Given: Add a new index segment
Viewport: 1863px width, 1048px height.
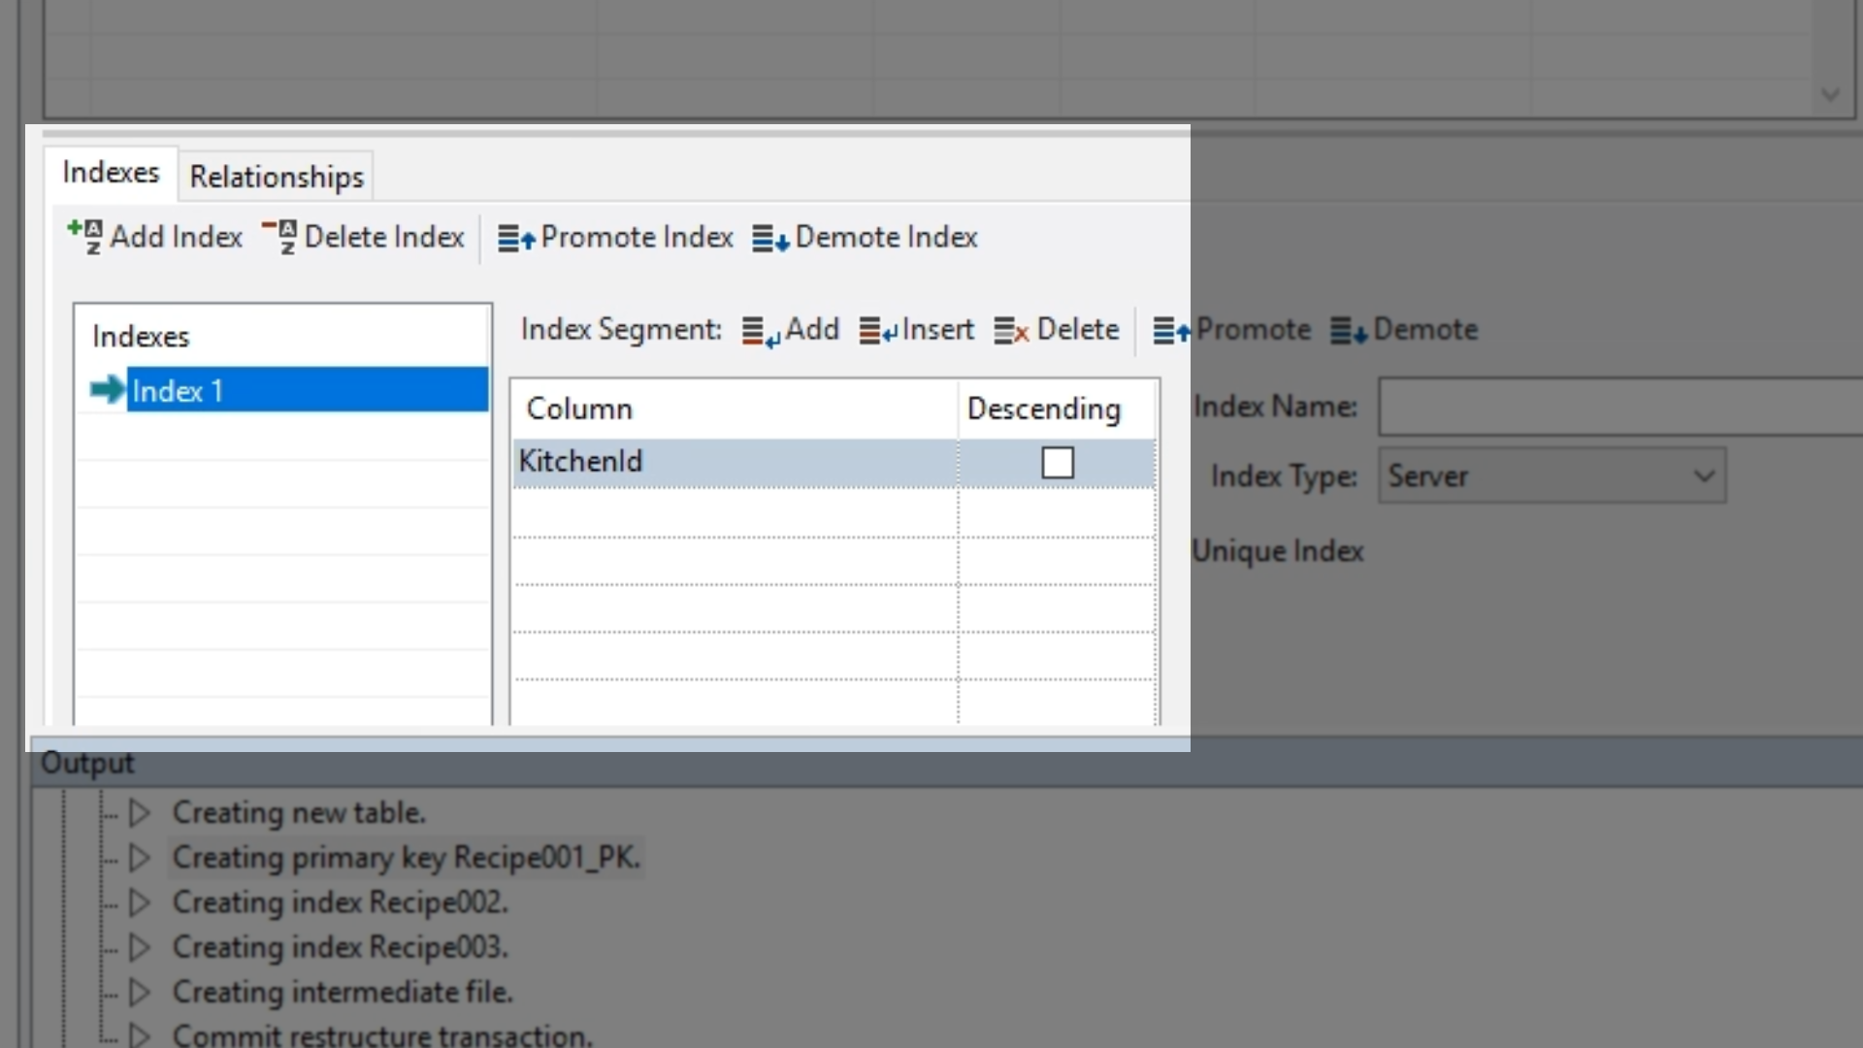Looking at the screenshot, I should 791,331.
